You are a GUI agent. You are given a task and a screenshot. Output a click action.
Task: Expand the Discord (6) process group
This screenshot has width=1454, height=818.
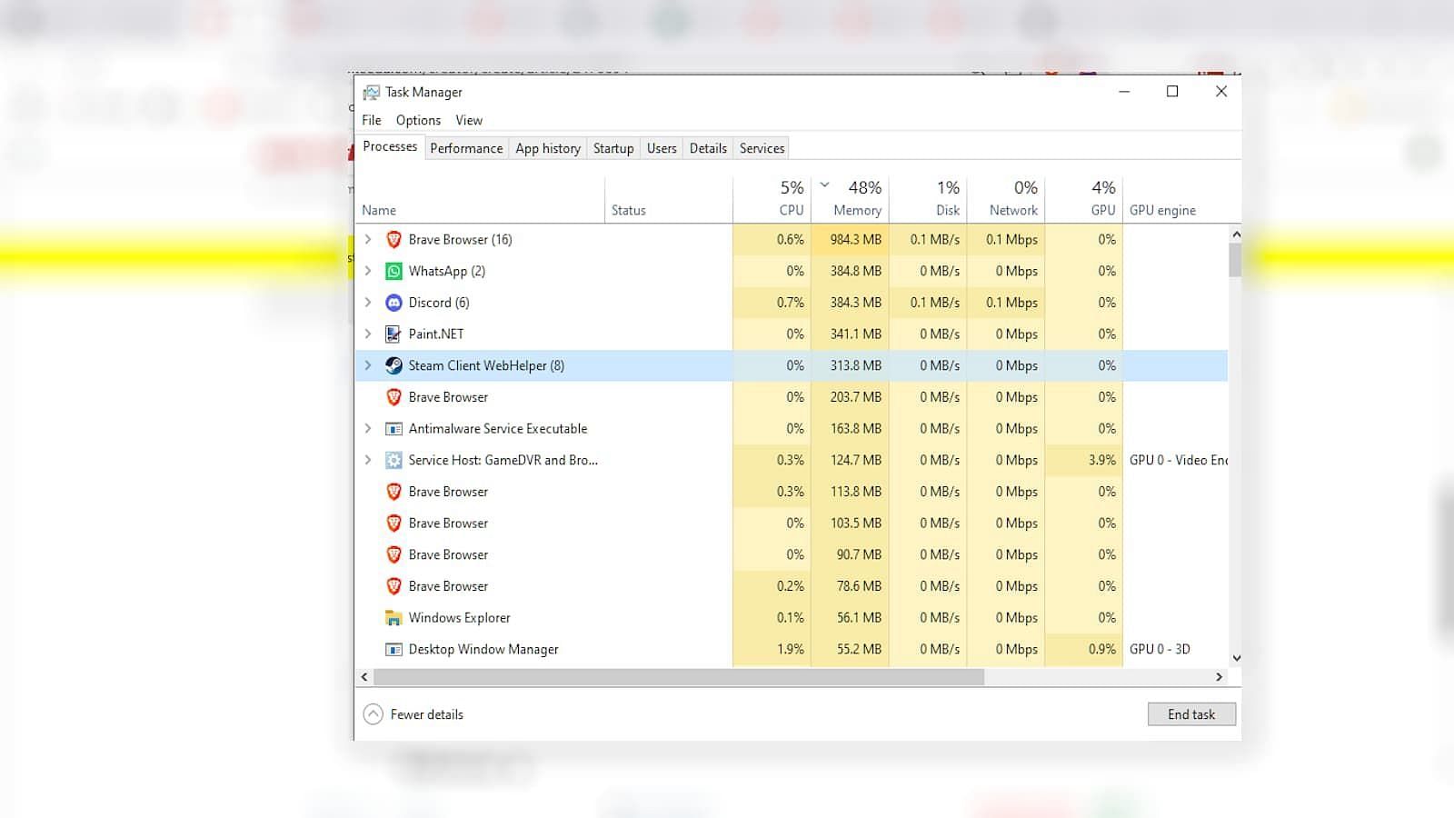pyautogui.click(x=368, y=303)
